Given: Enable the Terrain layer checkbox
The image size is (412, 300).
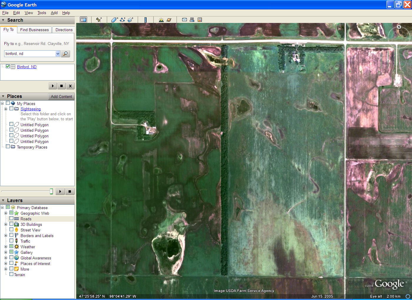Looking at the screenshot, I should [11, 274].
